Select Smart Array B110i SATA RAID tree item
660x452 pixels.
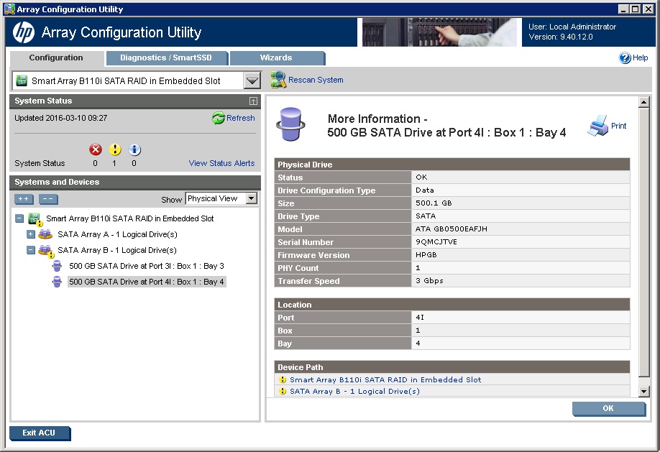[x=129, y=218]
